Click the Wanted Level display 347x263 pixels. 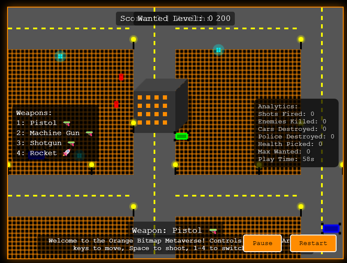(175, 18)
